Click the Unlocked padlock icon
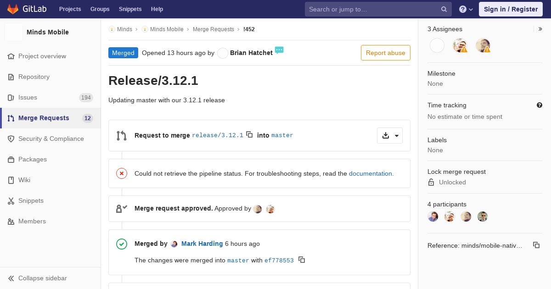 click(x=431, y=182)
